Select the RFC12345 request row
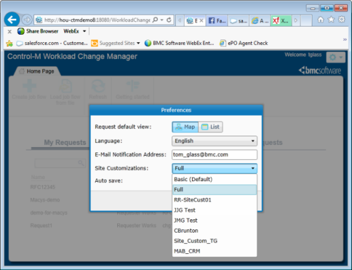This screenshot has width=352, height=270. [43, 187]
